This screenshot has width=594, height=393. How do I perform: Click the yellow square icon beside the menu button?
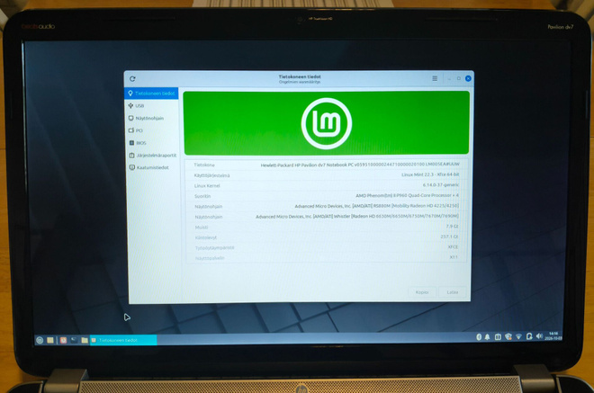(x=50, y=340)
